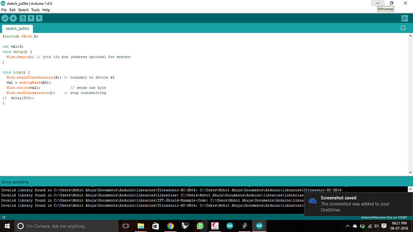Click the commented 'delay(500);' line
Image resolution: width=413 pixels, height=232 pixels.
point(18,98)
